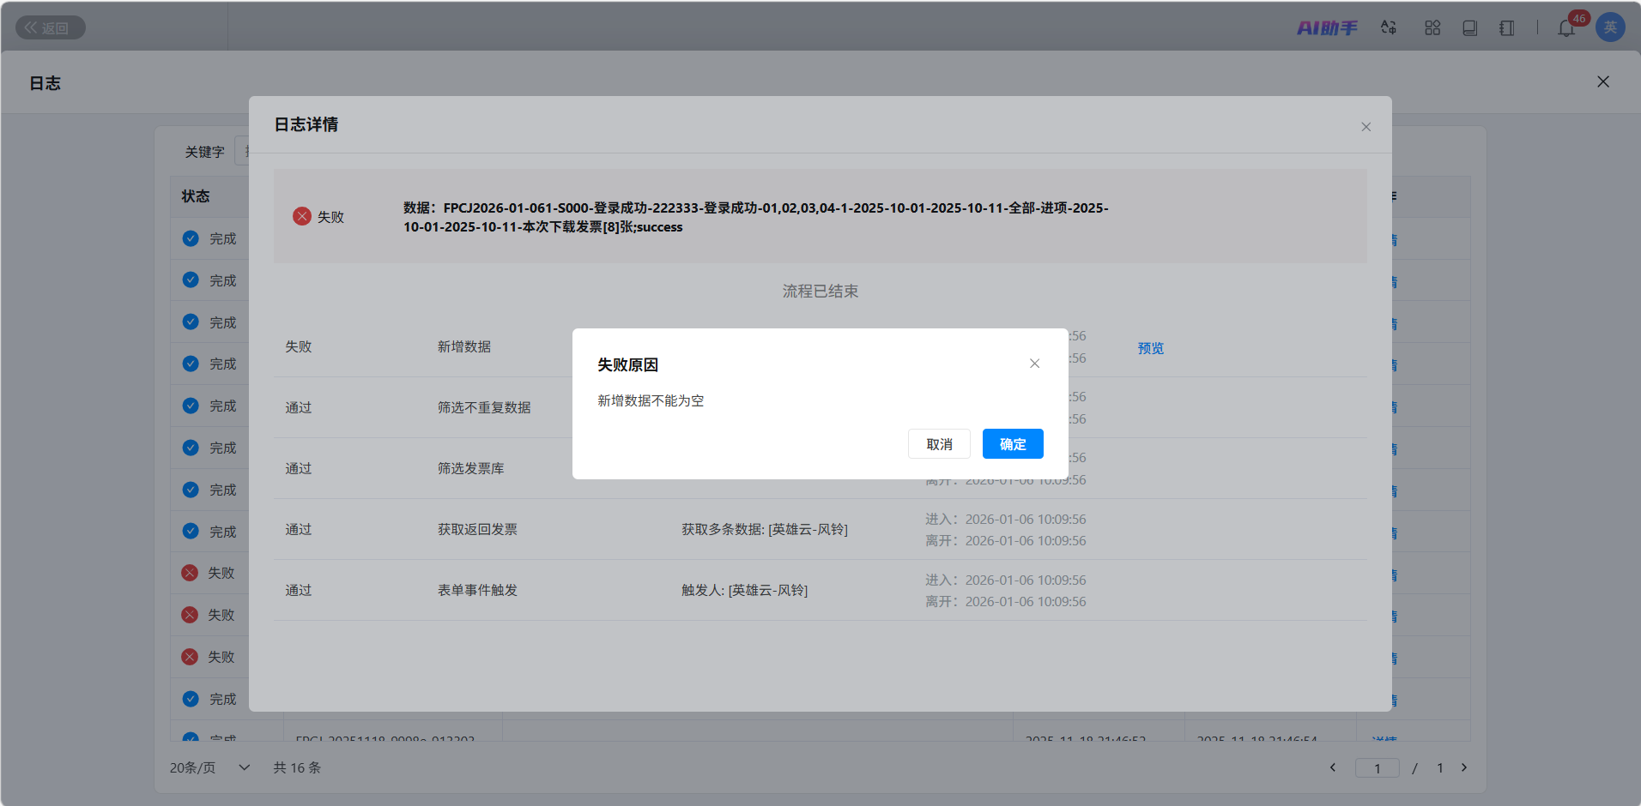Click the red 失败 status icon in details
Screen dimensions: 1641x806
pos(302,216)
